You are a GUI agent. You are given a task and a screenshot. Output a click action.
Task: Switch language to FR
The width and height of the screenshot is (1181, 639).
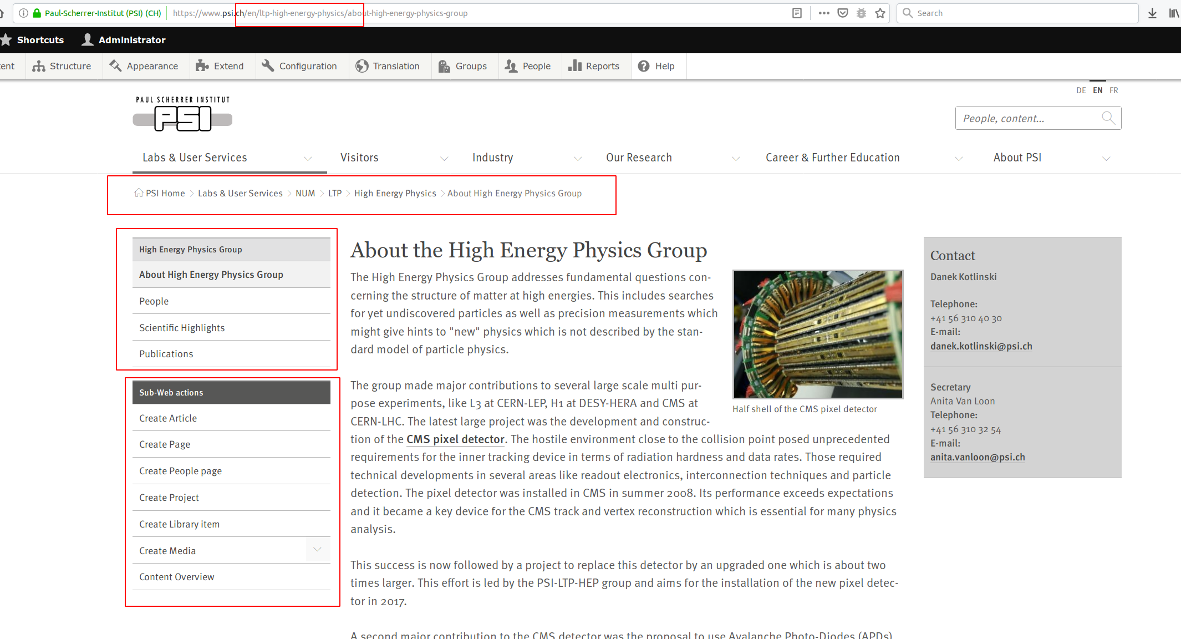1114,90
